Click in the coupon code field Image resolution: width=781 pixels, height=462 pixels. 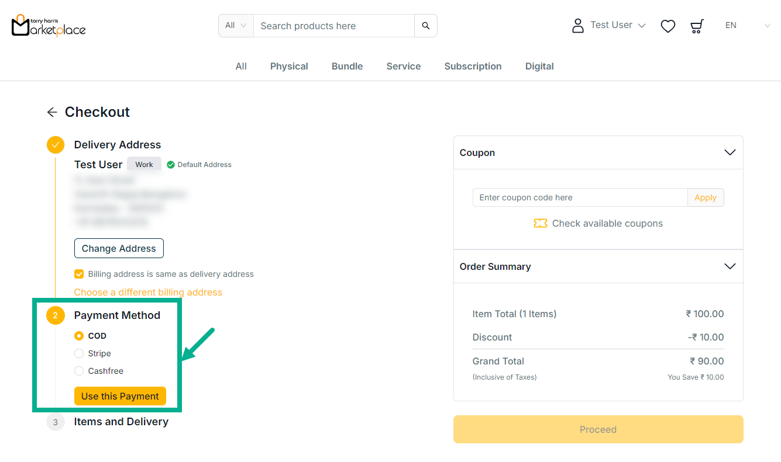(x=579, y=197)
